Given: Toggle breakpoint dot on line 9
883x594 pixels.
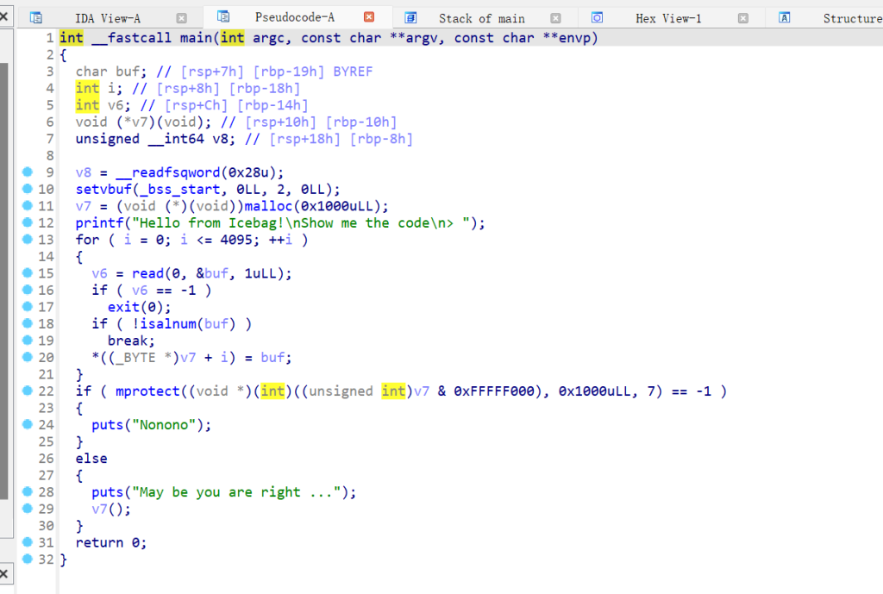Looking at the screenshot, I should [28, 172].
